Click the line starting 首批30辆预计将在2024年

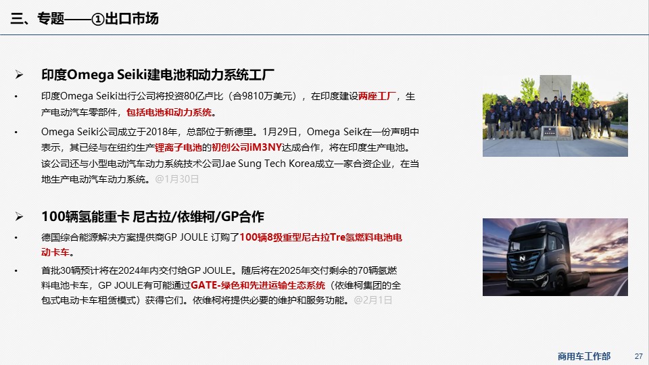(219, 270)
